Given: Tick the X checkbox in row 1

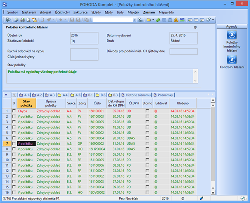Looking at the screenshot, I should pos(14,111).
